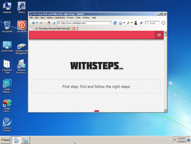Select the Integrated Tools desktop icon
Screen dimensions: 191x144
(x=7, y=67)
